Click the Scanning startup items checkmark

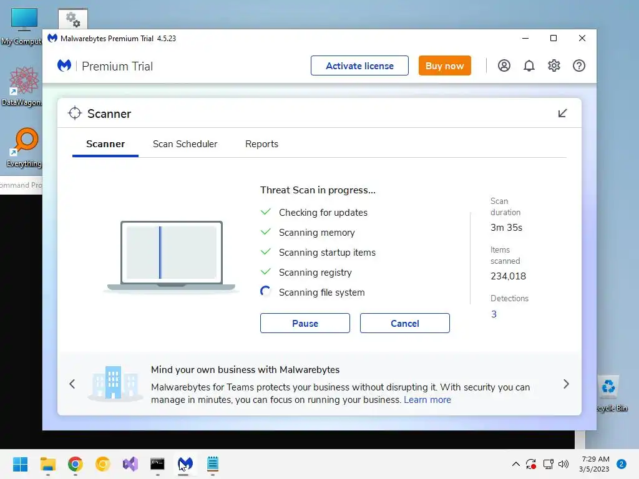click(x=265, y=252)
